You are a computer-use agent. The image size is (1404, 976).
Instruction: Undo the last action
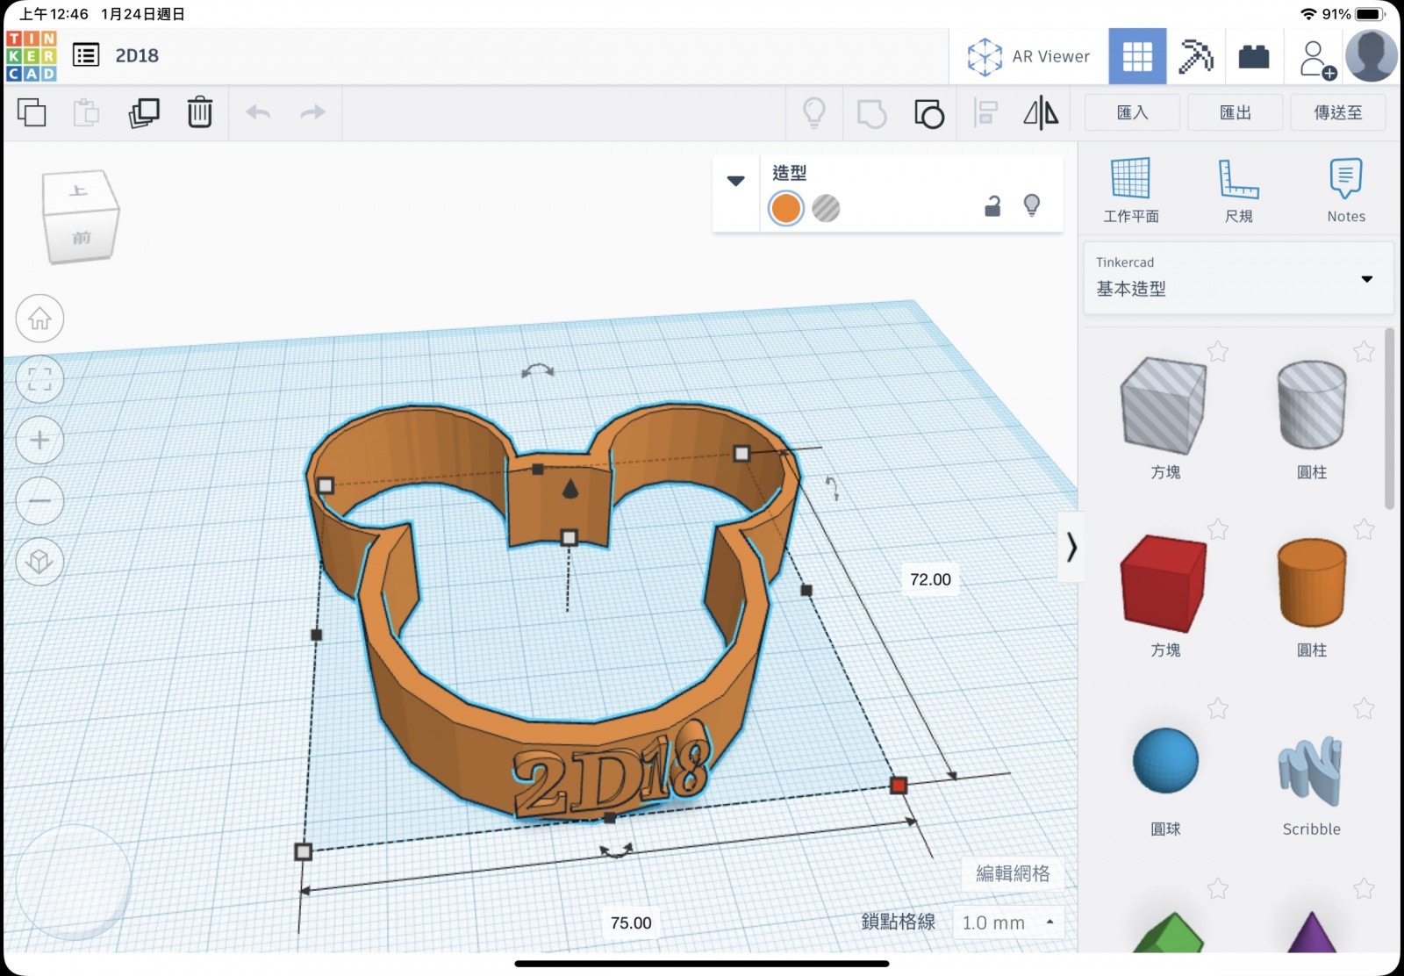point(258,112)
